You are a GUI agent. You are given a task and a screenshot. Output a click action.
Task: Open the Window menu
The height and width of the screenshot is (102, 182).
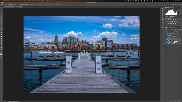(x=48, y=1)
